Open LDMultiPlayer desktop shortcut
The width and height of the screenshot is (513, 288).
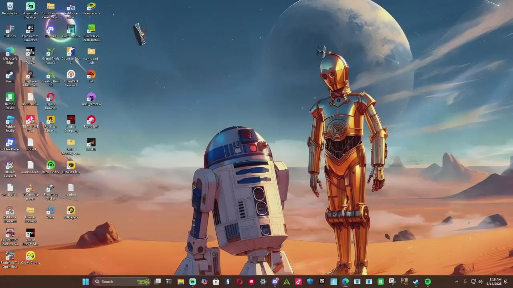(71, 168)
